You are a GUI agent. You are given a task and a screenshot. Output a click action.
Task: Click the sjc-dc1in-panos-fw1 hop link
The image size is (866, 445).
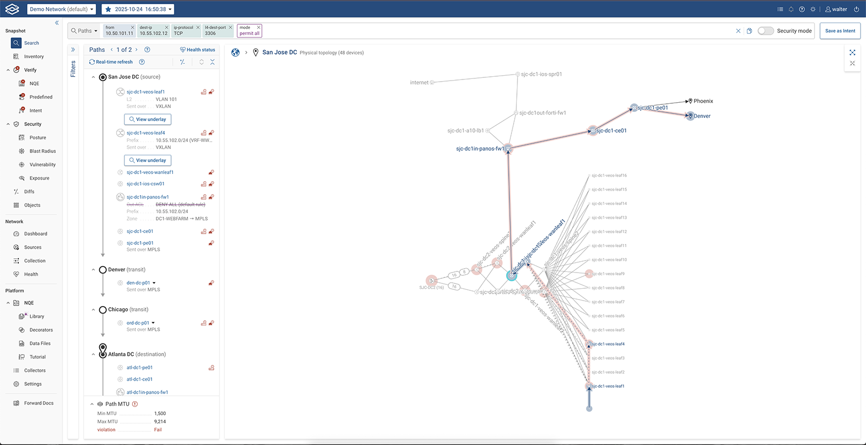pos(148,197)
